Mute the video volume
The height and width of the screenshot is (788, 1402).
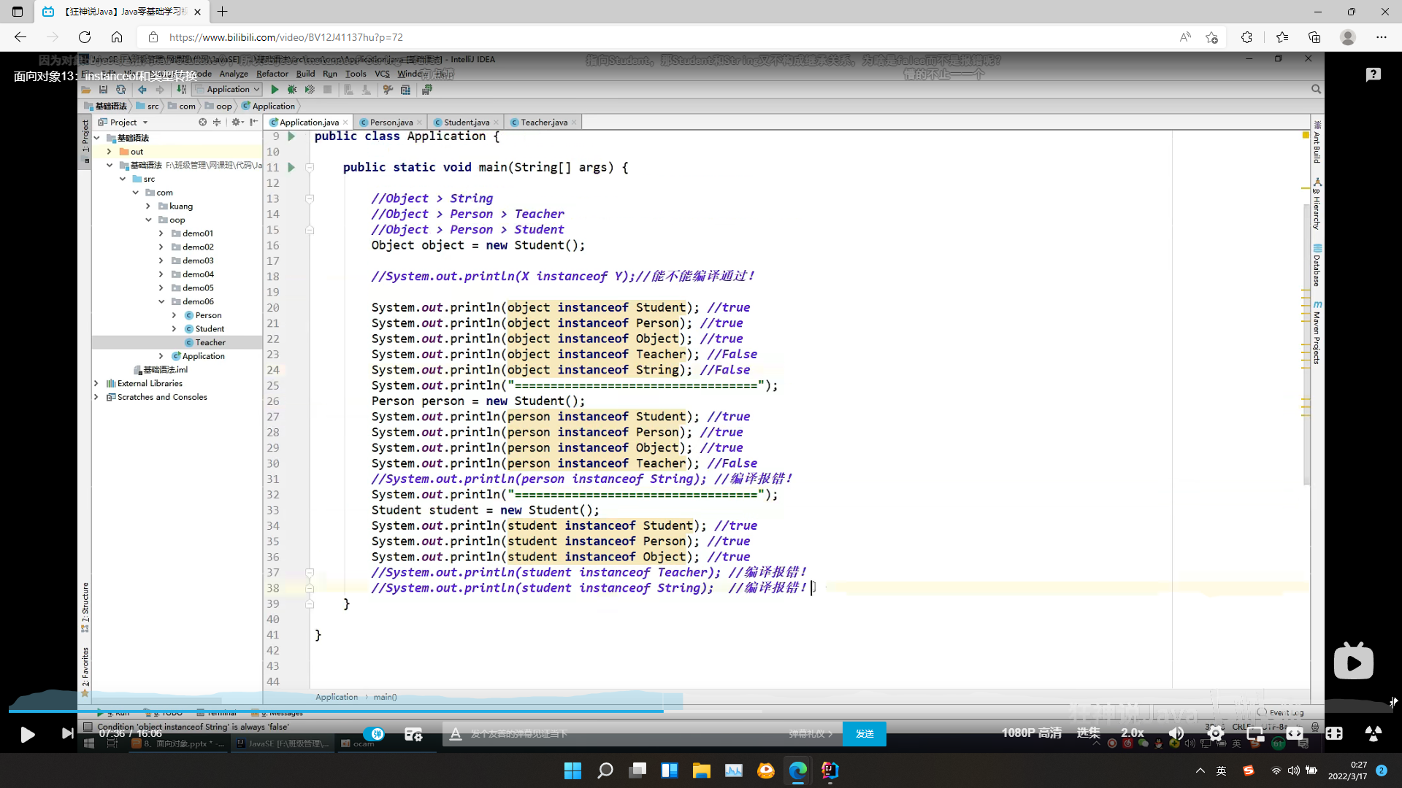(x=1176, y=733)
